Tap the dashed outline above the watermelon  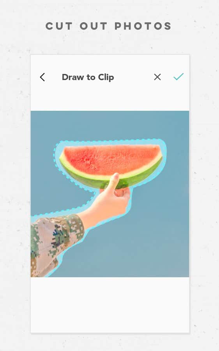coord(109,141)
